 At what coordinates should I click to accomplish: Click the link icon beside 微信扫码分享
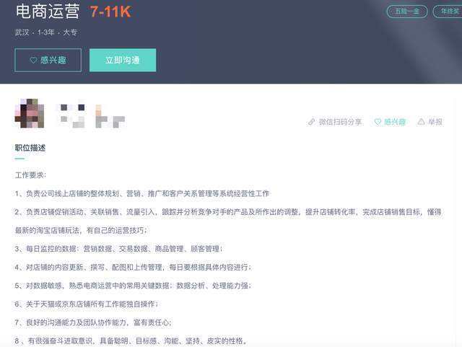click(x=311, y=122)
